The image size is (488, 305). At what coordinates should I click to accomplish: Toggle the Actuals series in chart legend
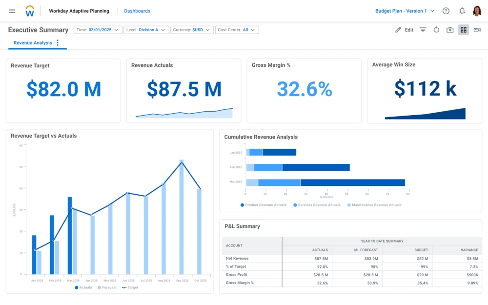[83, 288]
